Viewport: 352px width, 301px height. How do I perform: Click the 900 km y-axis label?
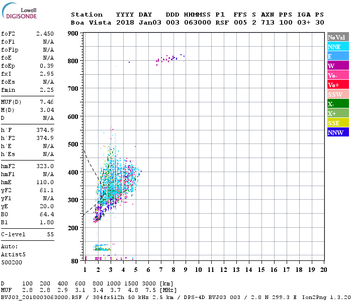[x=73, y=34]
